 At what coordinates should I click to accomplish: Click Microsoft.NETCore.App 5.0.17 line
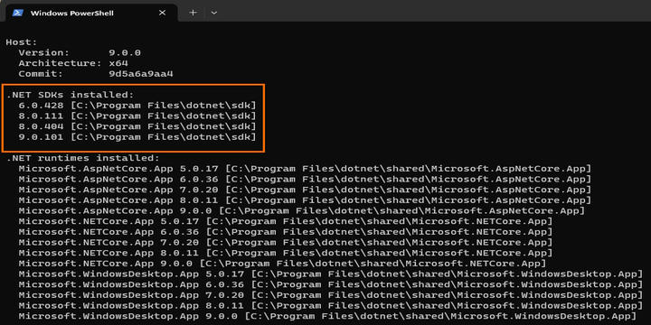coord(286,221)
